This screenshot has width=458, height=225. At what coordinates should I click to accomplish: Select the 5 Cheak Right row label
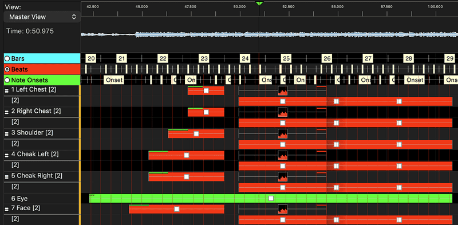point(37,176)
